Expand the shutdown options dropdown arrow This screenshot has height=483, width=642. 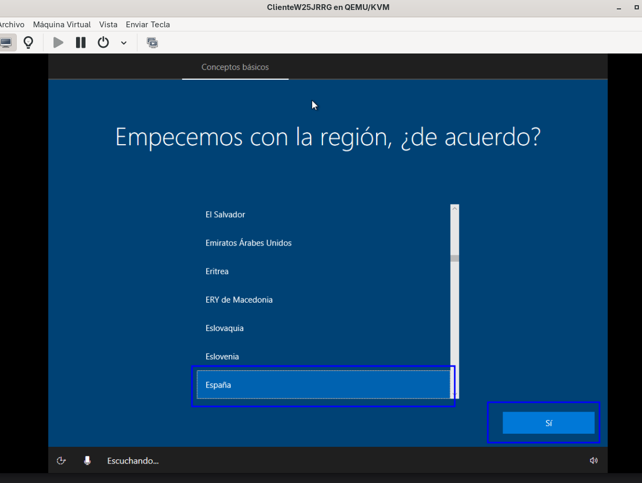pos(124,42)
